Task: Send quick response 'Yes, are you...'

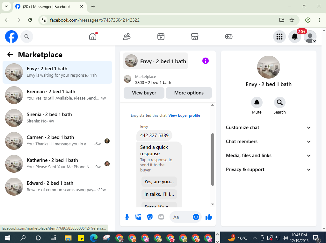Action: click(159, 182)
